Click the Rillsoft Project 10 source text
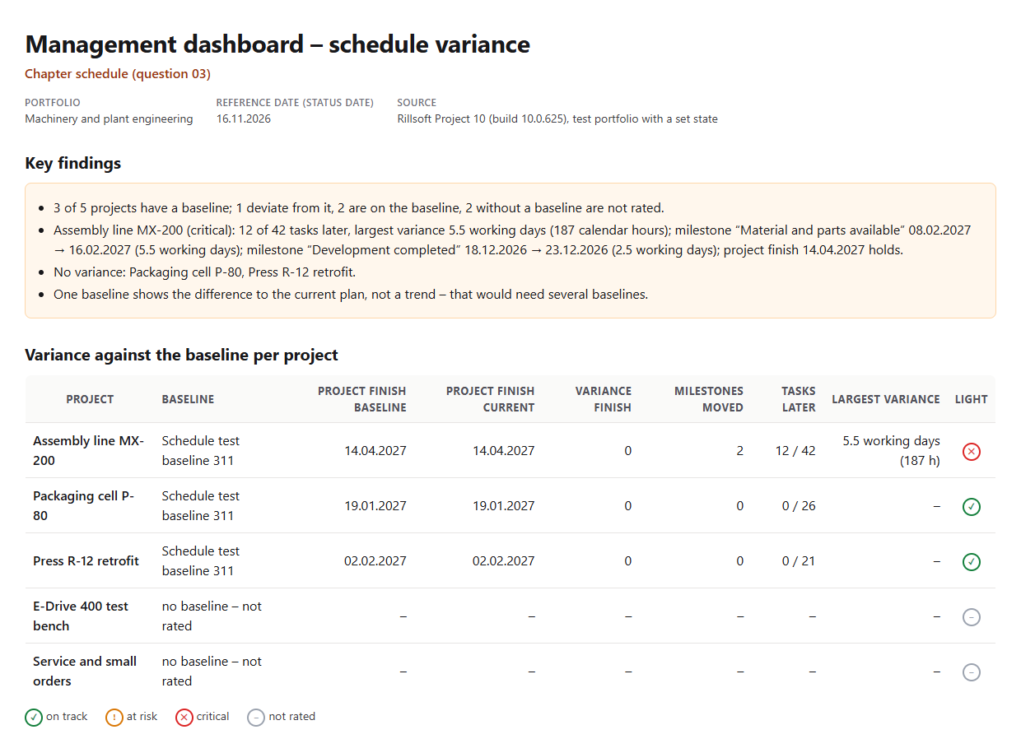 pos(557,119)
